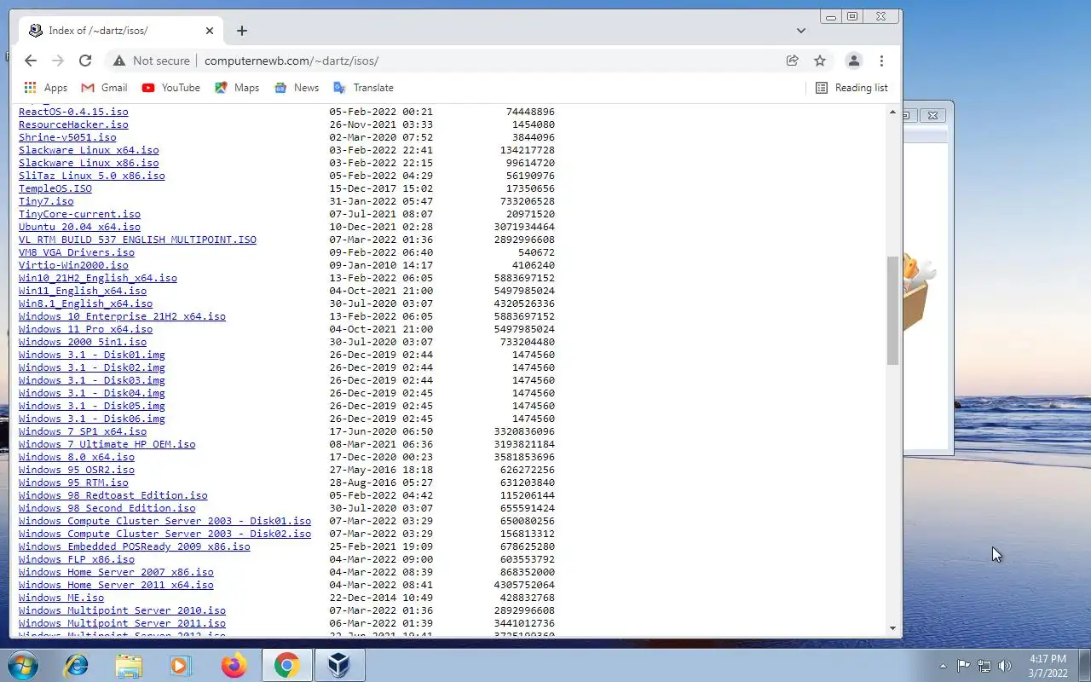Open the volume speaker tray icon
The width and height of the screenshot is (1091, 682).
click(x=1005, y=666)
